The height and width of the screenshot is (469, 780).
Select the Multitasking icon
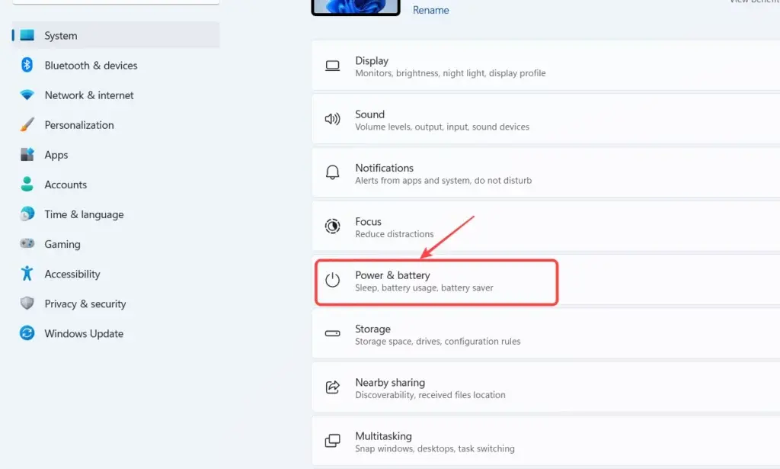click(x=332, y=440)
